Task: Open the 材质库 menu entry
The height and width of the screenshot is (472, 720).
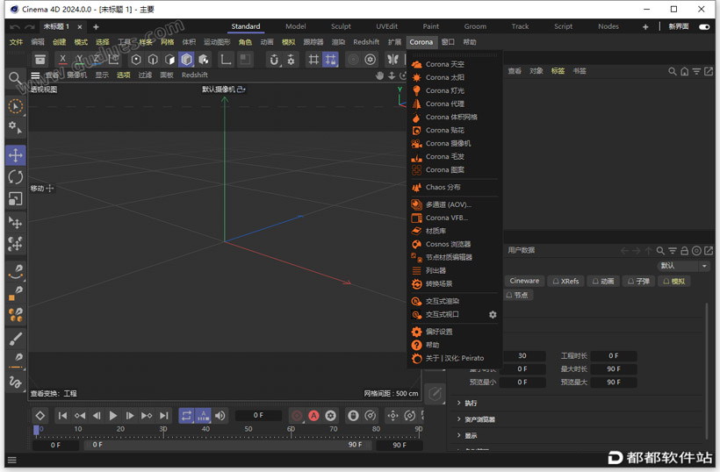Action: [x=436, y=231]
